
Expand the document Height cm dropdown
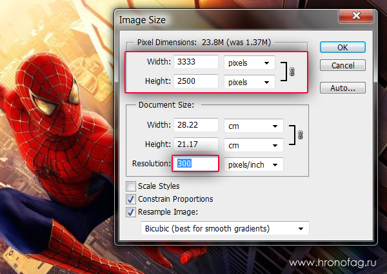[253, 145]
